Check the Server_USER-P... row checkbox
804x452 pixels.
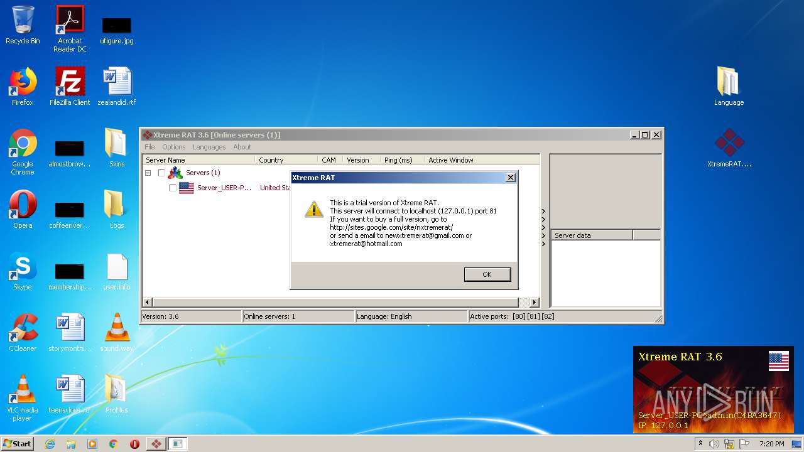pos(173,188)
